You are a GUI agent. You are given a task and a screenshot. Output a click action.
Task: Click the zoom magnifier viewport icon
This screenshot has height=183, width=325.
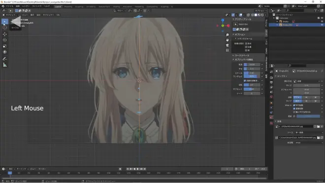tap(227, 35)
